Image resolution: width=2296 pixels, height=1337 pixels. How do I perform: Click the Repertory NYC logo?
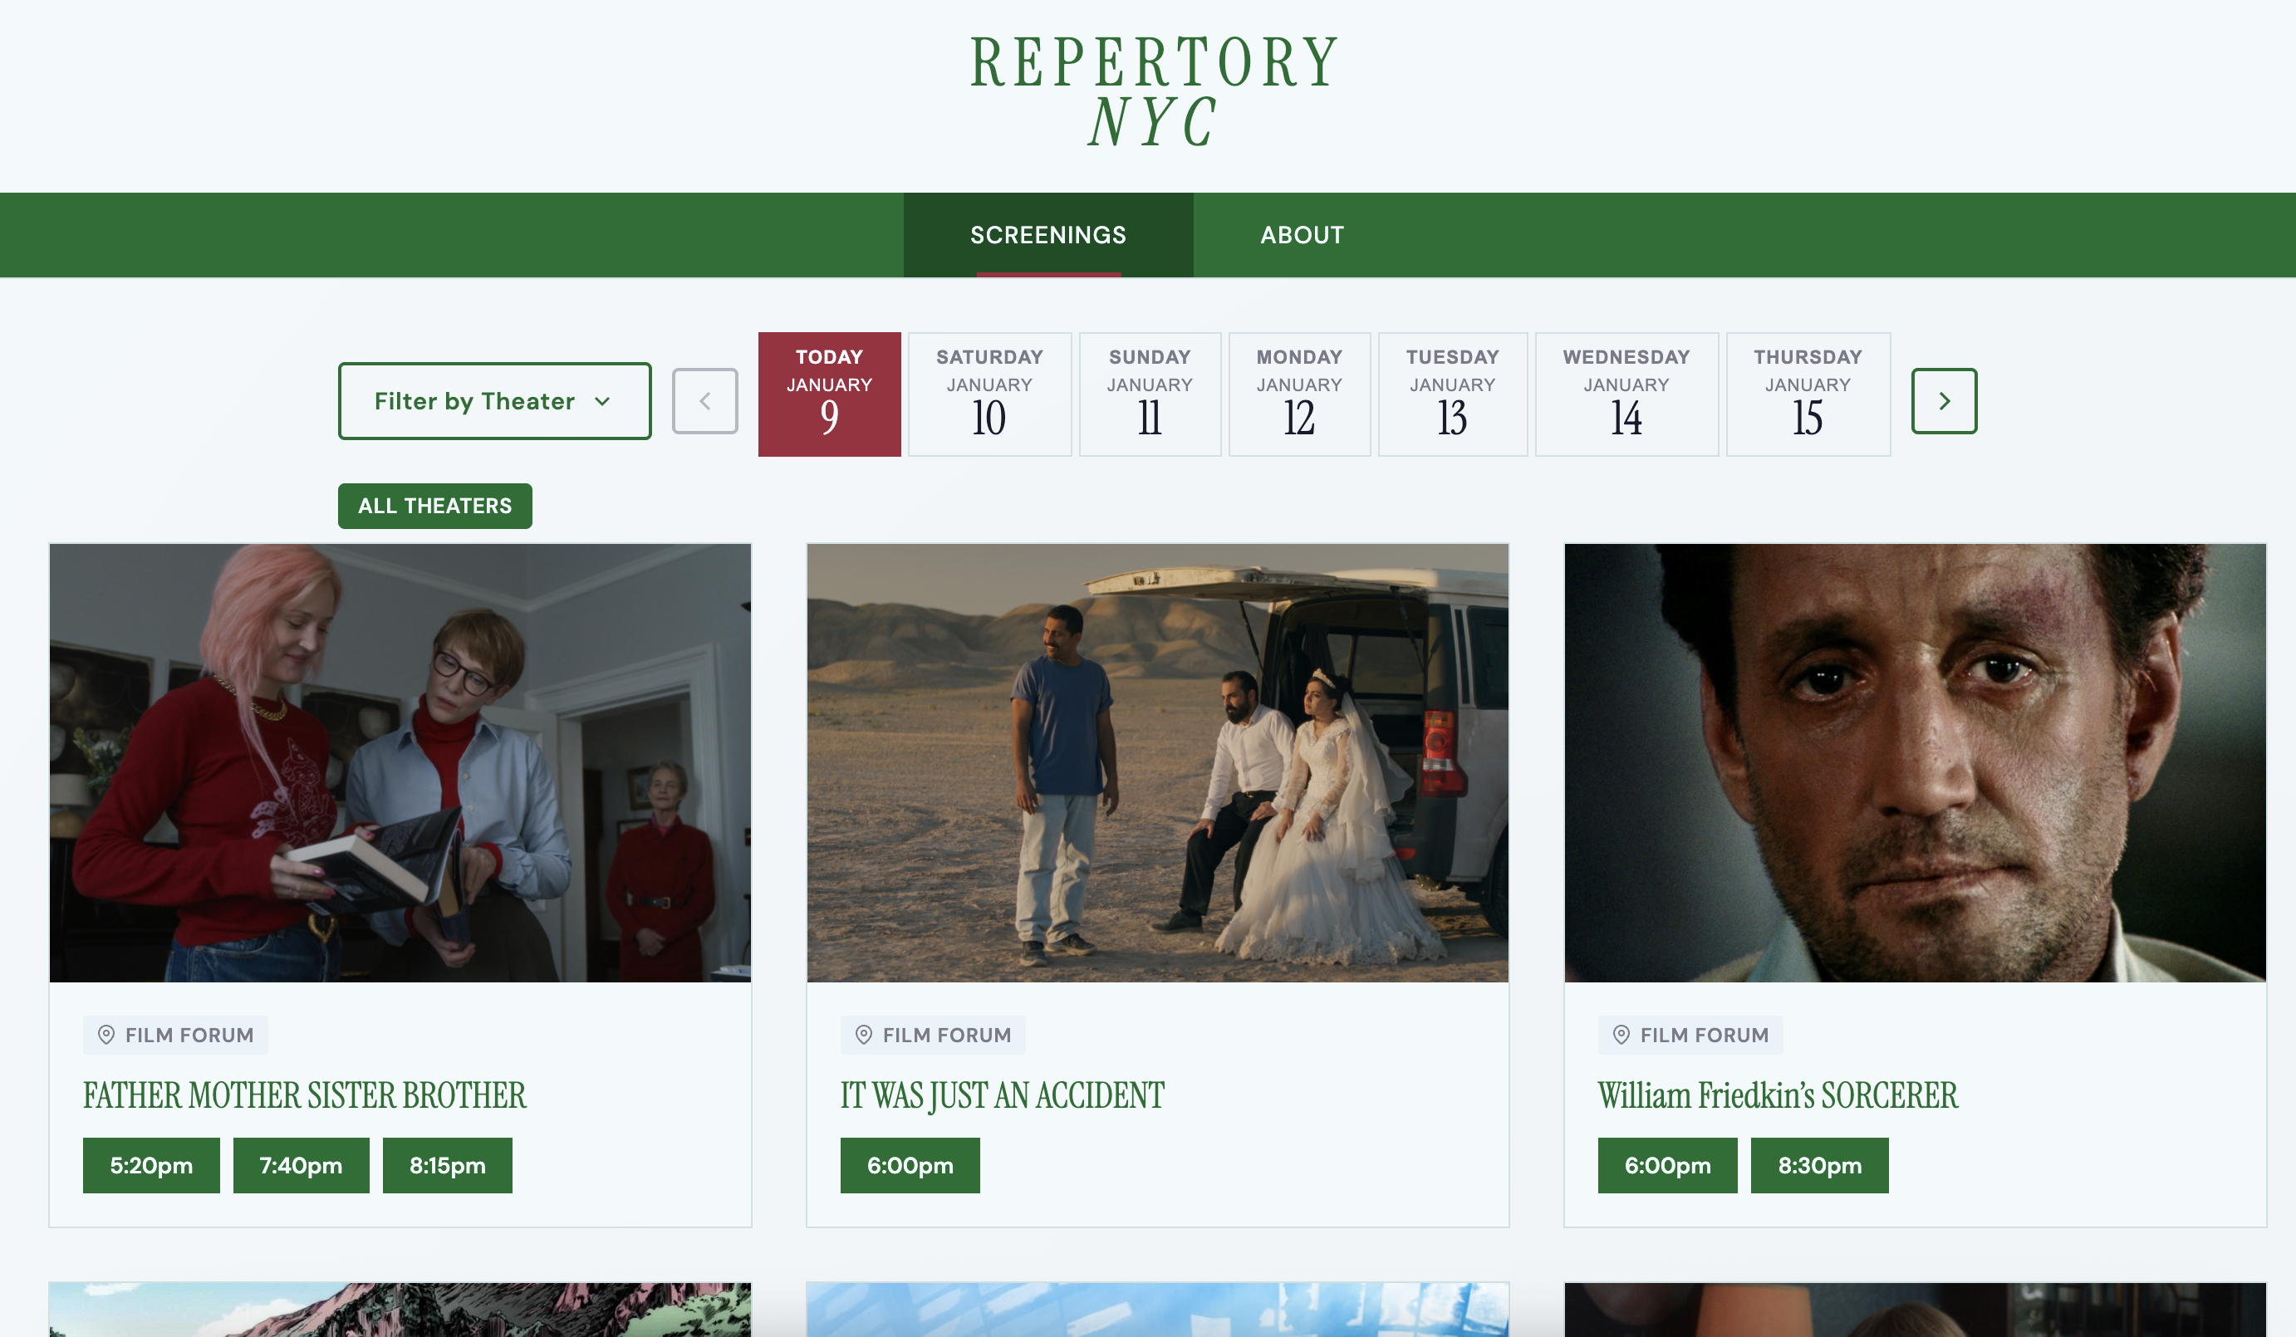[x=1154, y=91]
